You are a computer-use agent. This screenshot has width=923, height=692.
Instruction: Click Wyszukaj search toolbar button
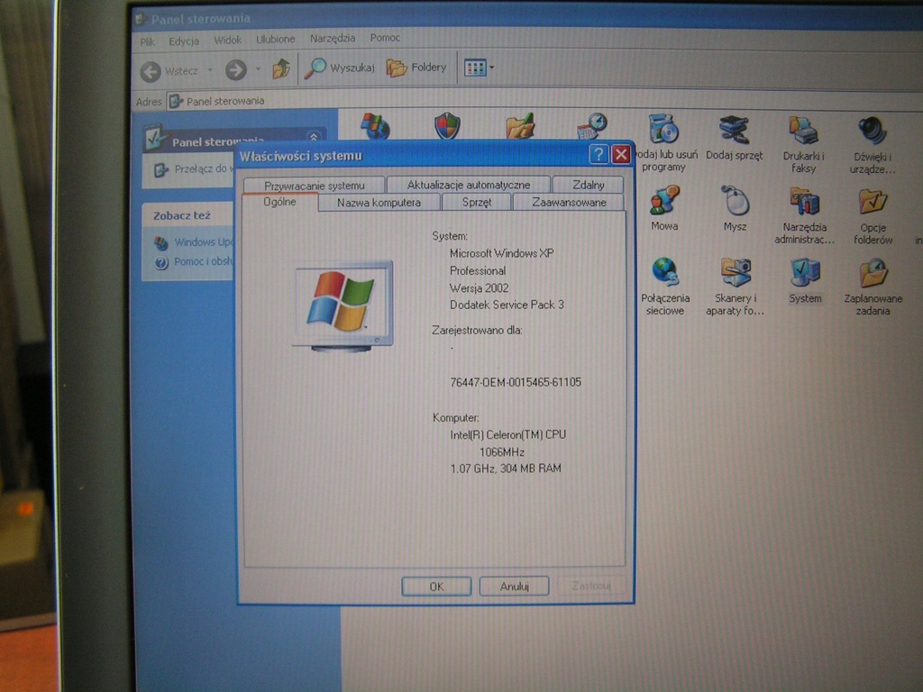tap(340, 68)
